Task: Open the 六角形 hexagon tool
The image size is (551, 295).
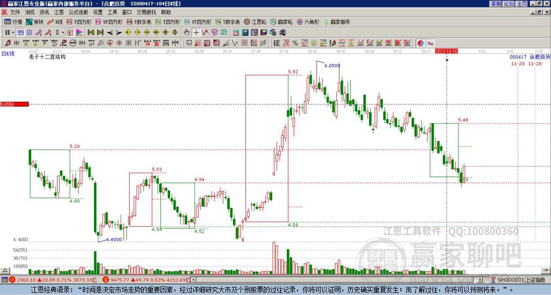Action: (x=308, y=22)
